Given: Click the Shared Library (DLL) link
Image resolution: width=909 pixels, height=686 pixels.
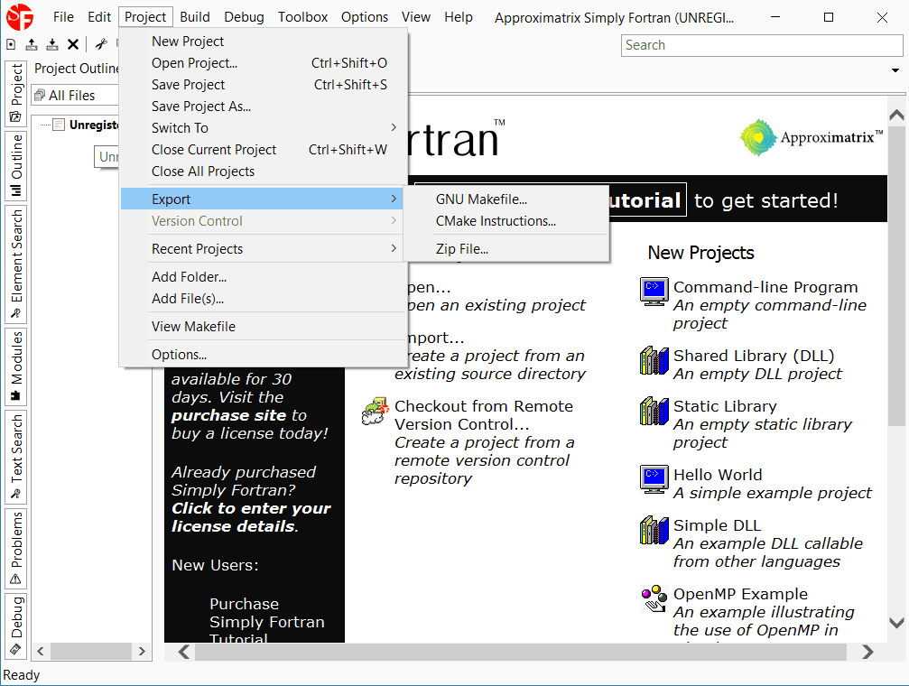Looking at the screenshot, I should point(754,356).
